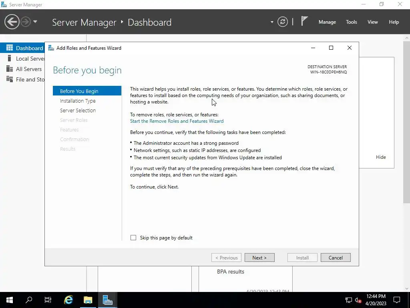This screenshot has width=410, height=308.
Task: Click the wizard title bar icon
Action: pos(51,48)
